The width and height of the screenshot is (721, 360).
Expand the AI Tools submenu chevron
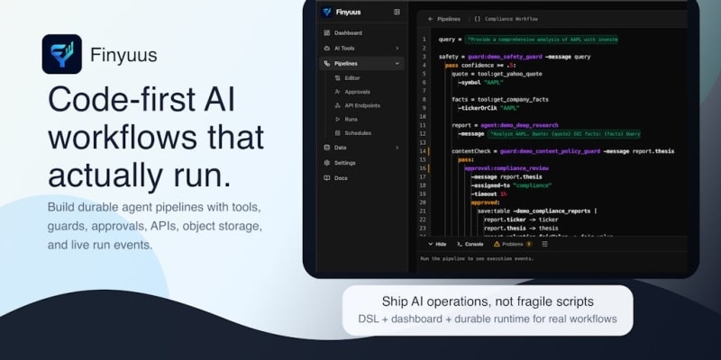point(397,49)
